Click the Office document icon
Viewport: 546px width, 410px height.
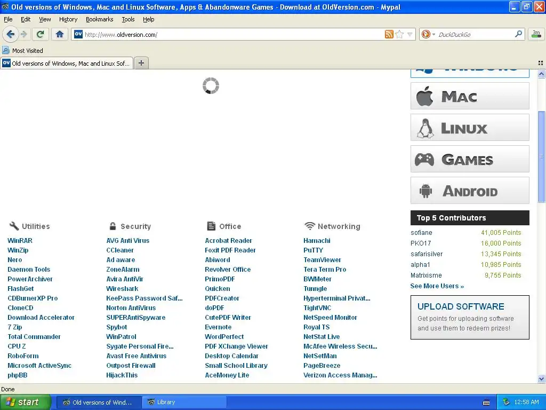pos(211,226)
